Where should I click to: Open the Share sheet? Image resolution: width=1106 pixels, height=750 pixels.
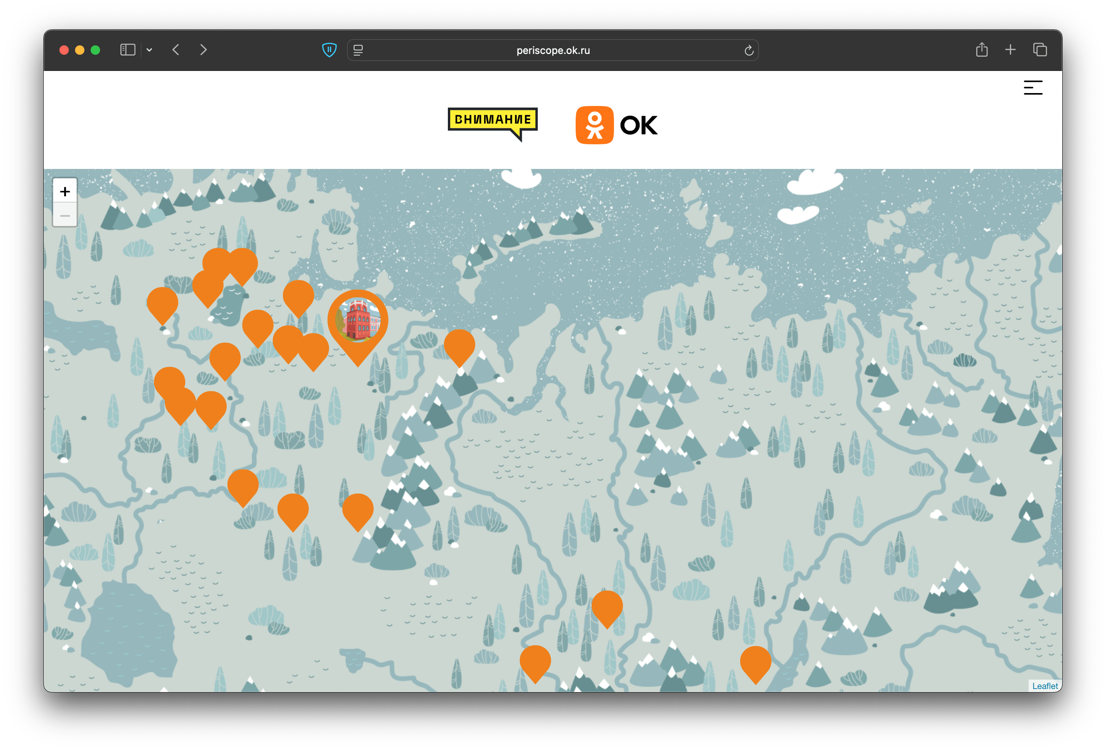tap(982, 50)
